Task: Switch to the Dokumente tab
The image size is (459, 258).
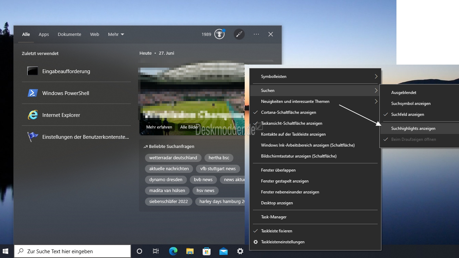Action: pyautogui.click(x=69, y=34)
